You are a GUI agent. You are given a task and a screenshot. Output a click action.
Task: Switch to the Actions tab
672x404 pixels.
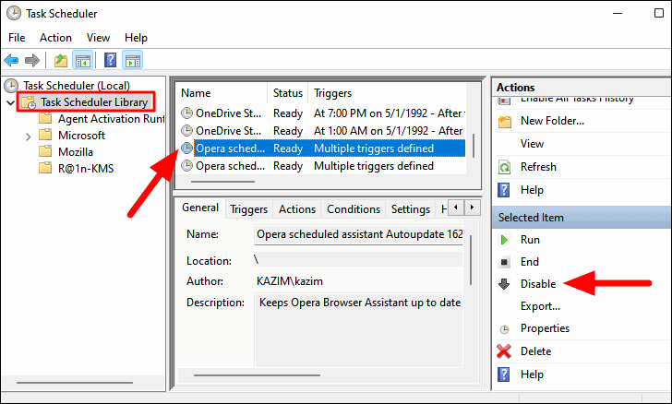[x=297, y=209]
